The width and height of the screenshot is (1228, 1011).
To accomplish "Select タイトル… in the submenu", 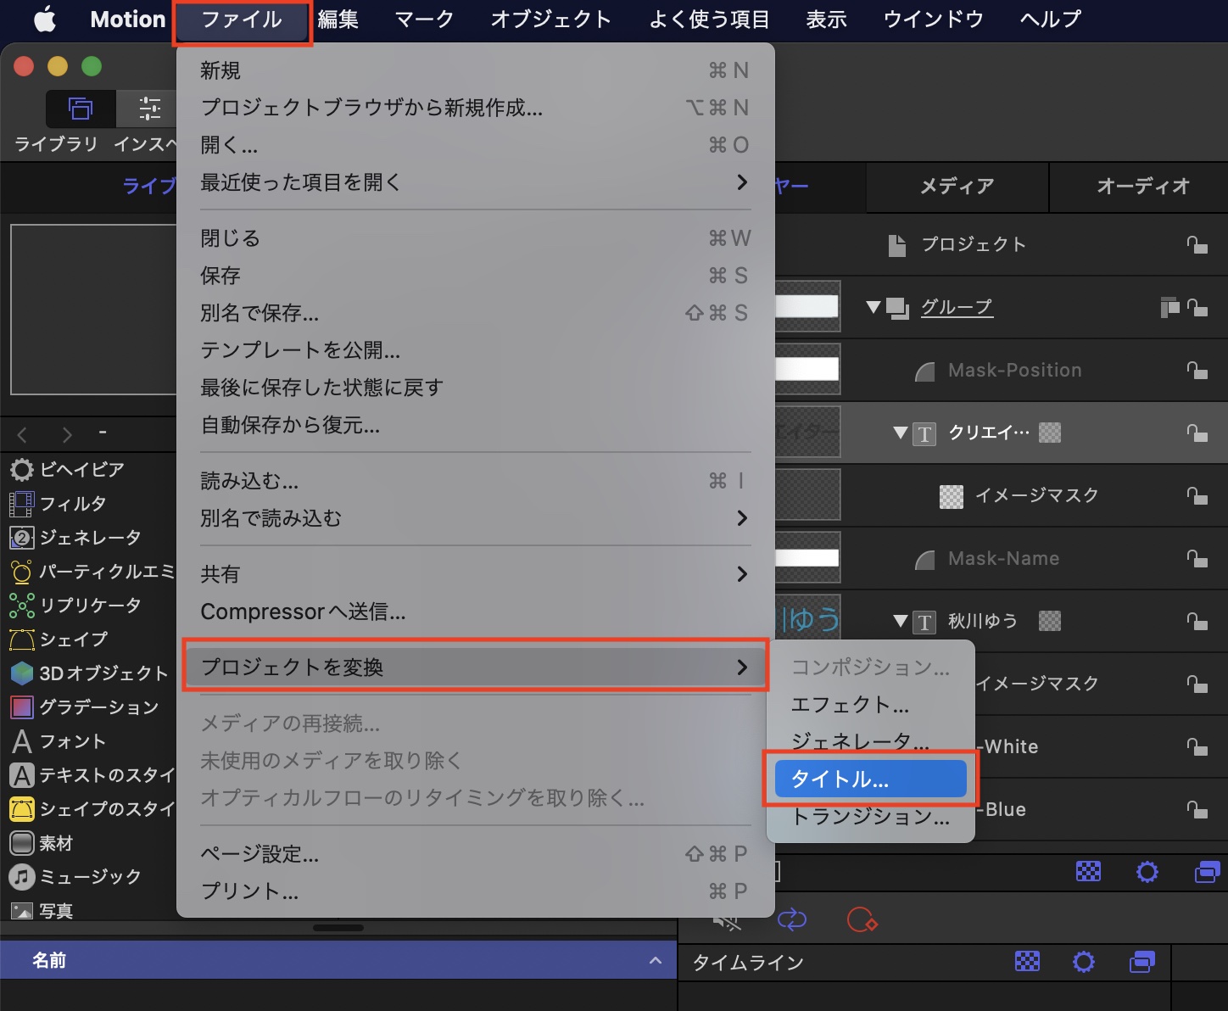I will (x=870, y=779).
